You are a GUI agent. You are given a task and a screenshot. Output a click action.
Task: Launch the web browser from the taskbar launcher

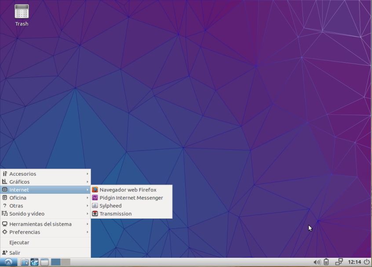click(x=34, y=262)
